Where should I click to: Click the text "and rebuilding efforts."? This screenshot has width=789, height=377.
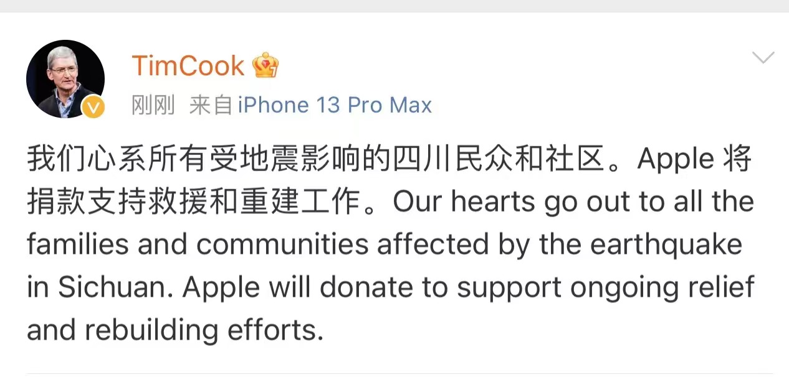175,330
